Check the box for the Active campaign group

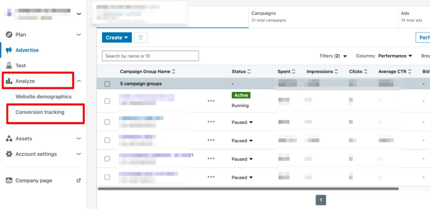(107, 101)
